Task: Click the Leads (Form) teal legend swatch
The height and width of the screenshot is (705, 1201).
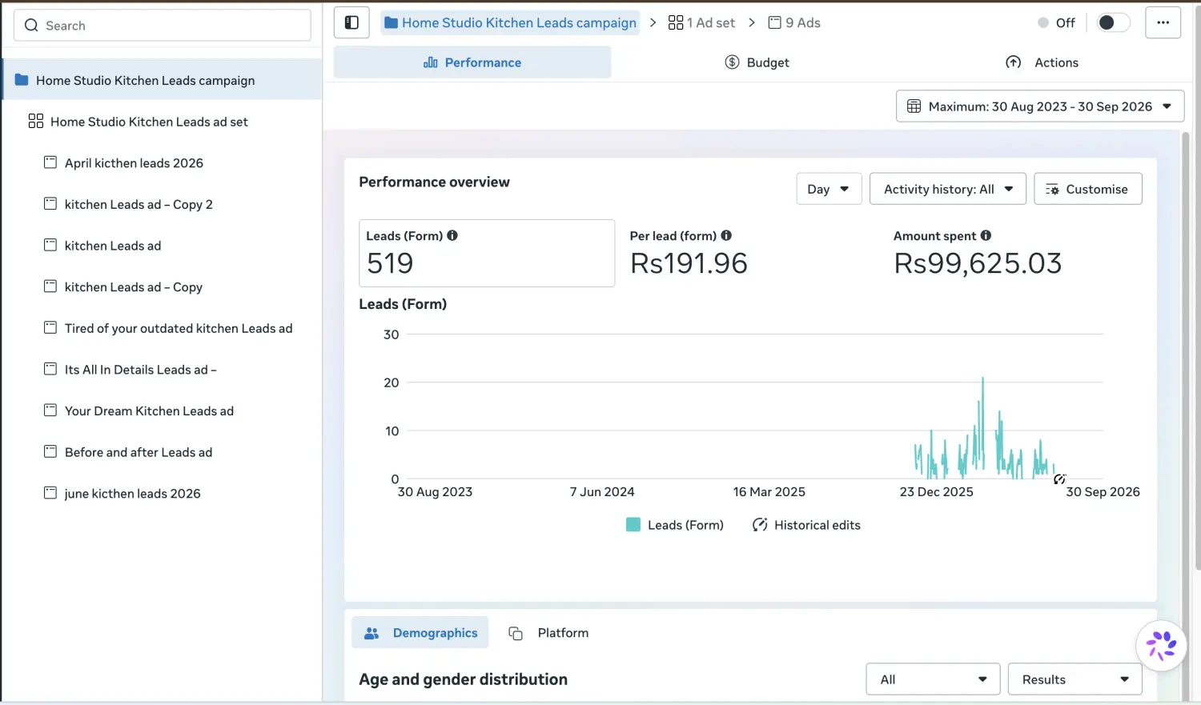Action: coord(633,525)
